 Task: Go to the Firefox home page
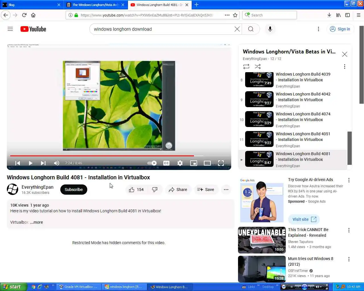(33, 15)
